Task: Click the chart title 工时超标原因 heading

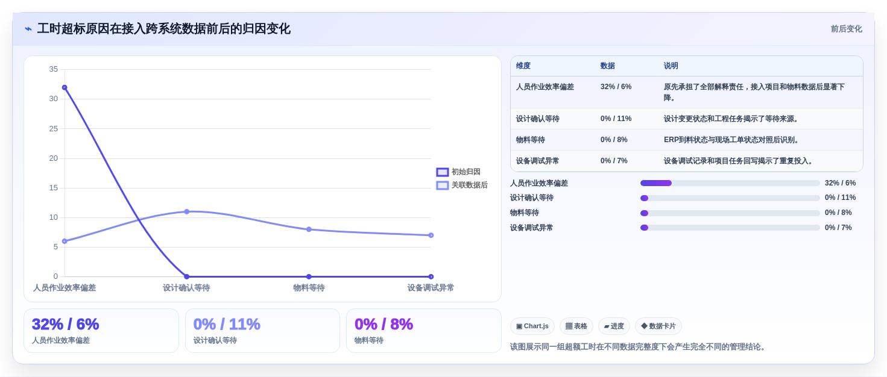Action: coord(164,29)
